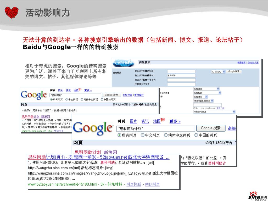Click www.52taoyuan.net/archiver/tid-15198.html green URL

pyautogui.click(x=62, y=184)
